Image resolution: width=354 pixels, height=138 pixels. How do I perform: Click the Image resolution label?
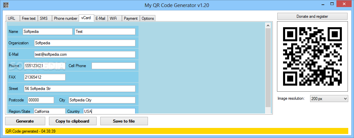pos(291,98)
